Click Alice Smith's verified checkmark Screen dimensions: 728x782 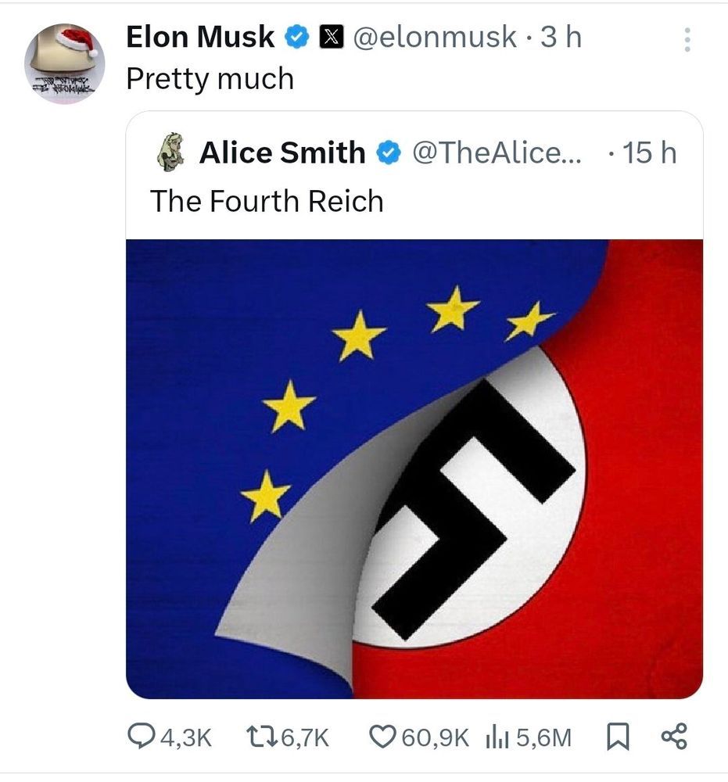pos(386,152)
